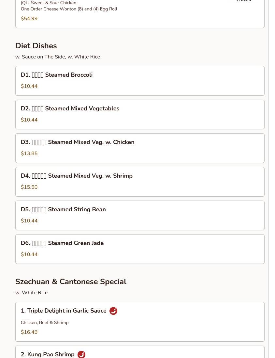Click the Diet Dishes section heading
The image size is (275, 358).
click(36, 46)
